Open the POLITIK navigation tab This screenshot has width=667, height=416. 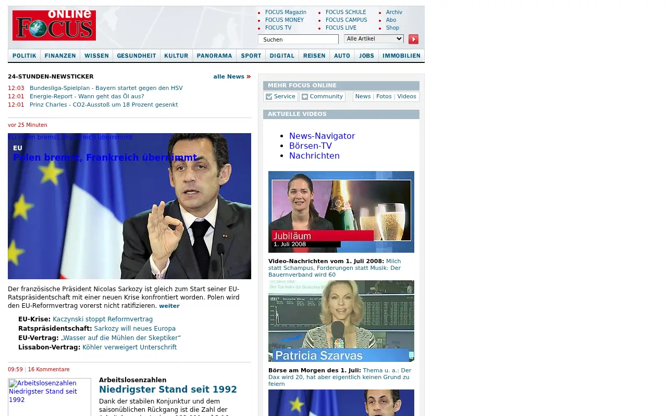24,56
